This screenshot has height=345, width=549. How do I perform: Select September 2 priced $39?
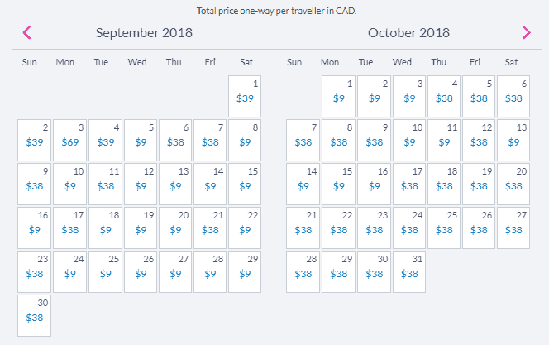35,140
